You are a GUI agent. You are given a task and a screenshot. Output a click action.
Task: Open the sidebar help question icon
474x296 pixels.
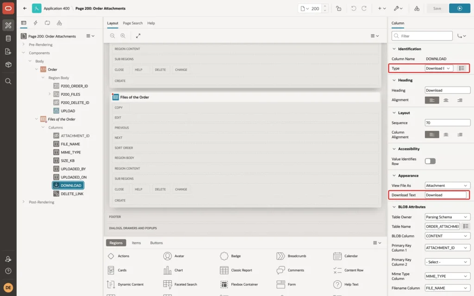click(x=8, y=271)
